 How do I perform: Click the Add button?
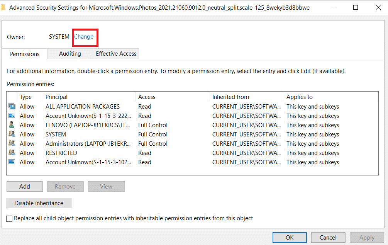coord(25,187)
